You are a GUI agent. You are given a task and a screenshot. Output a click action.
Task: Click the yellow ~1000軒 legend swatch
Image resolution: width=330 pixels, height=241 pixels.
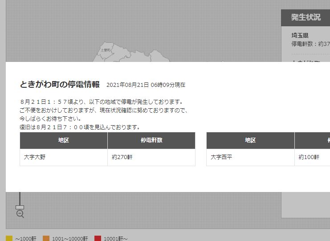9,238
